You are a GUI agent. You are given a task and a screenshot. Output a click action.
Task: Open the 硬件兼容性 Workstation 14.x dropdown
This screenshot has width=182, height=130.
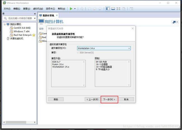104,48
